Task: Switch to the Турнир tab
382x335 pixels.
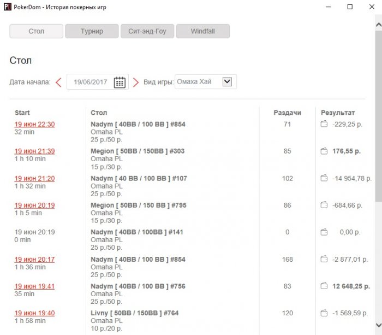Action: (x=92, y=31)
